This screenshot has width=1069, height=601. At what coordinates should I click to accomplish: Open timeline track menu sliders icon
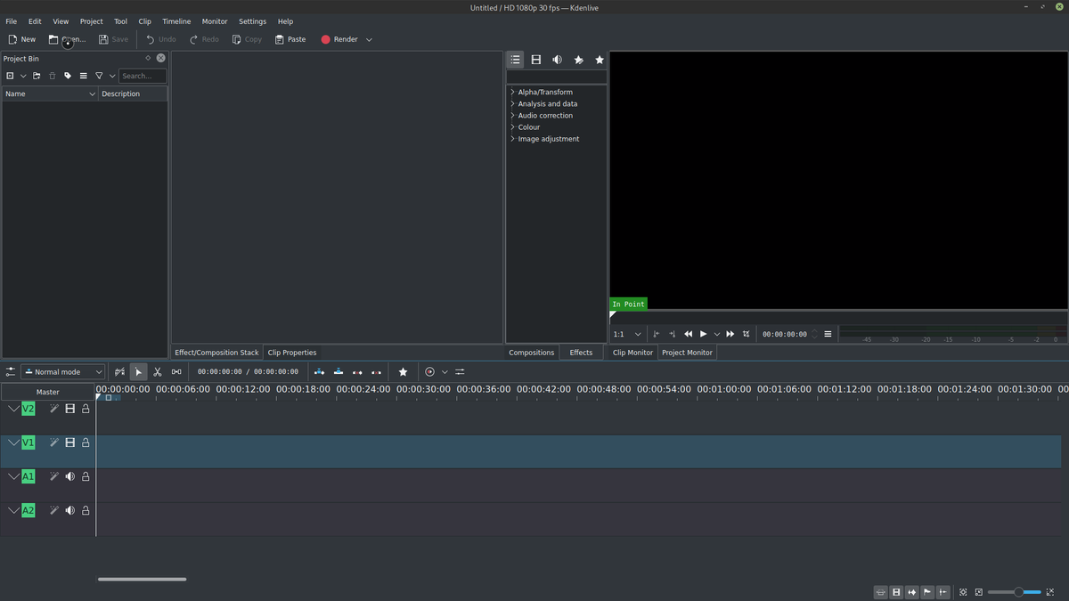(11, 372)
